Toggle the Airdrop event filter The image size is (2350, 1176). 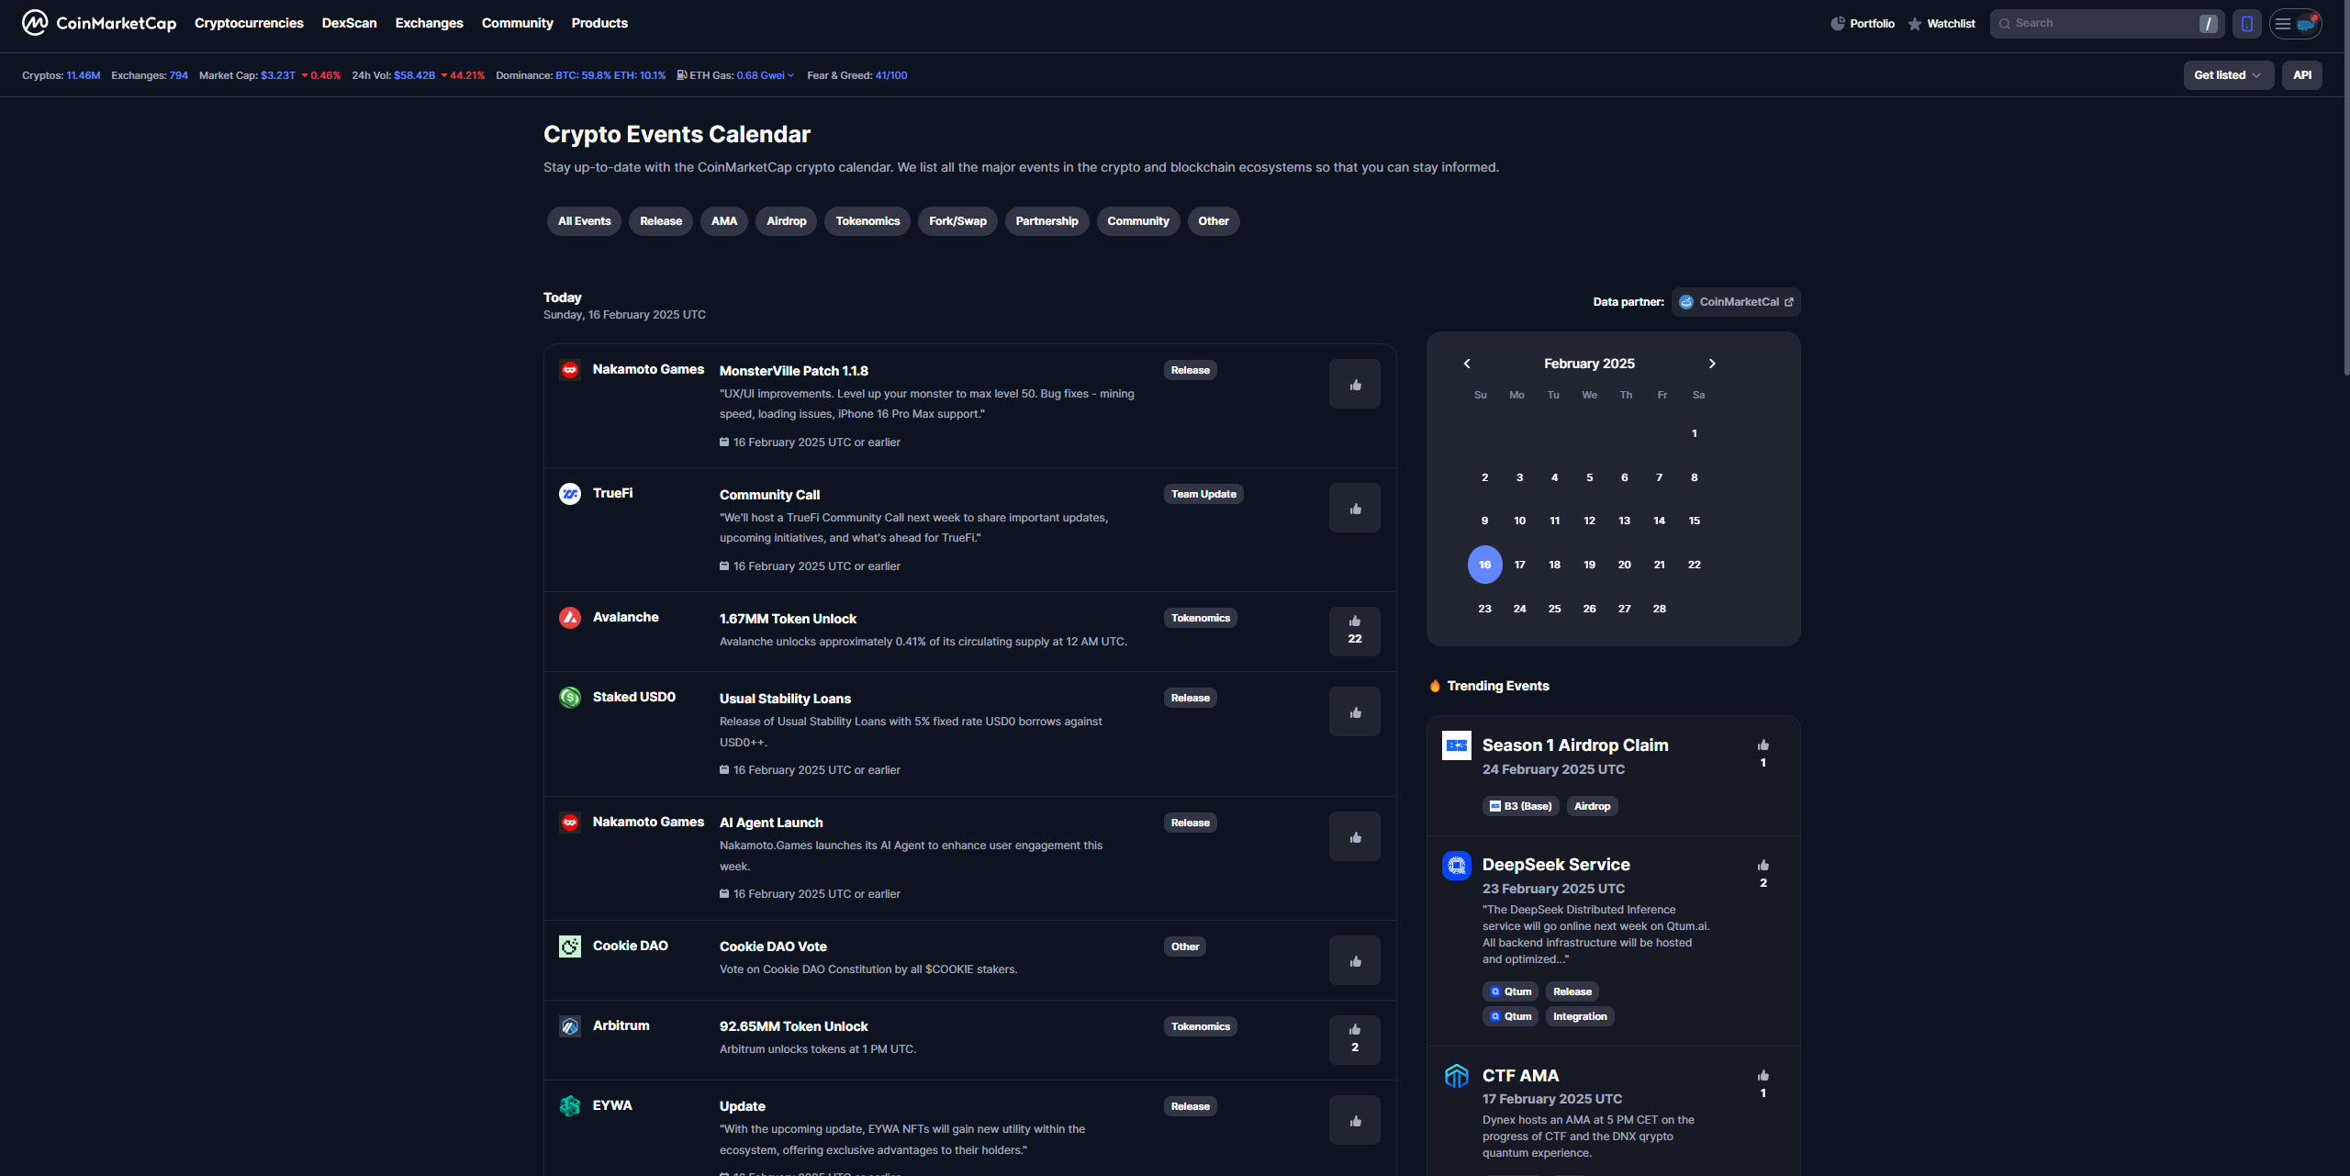(x=786, y=220)
